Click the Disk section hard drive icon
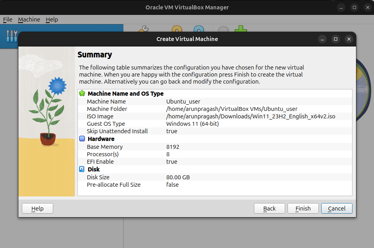374x248 pixels. (x=82, y=169)
